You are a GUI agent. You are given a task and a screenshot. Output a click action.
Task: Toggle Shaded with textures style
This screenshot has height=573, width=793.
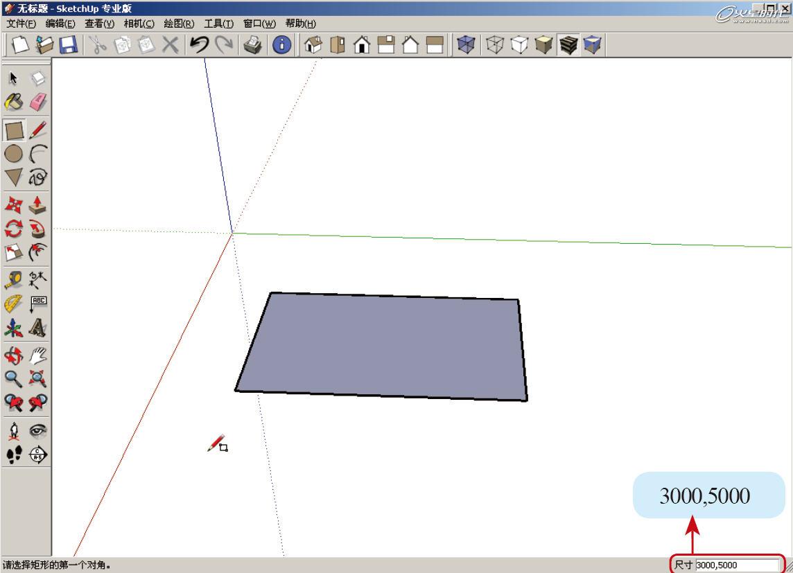[568, 44]
